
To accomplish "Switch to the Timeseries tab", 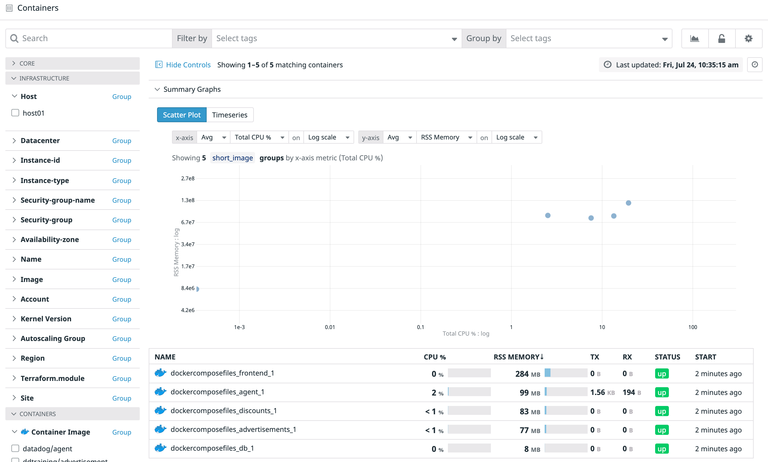I will point(229,115).
